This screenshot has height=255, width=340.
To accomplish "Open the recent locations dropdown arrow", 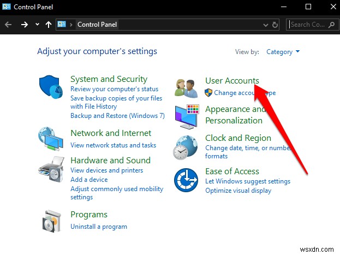I will [37, 25].
